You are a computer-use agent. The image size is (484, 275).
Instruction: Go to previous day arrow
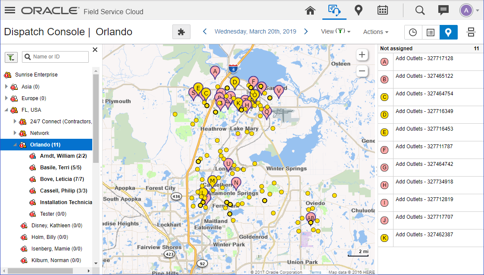(205, 31)
